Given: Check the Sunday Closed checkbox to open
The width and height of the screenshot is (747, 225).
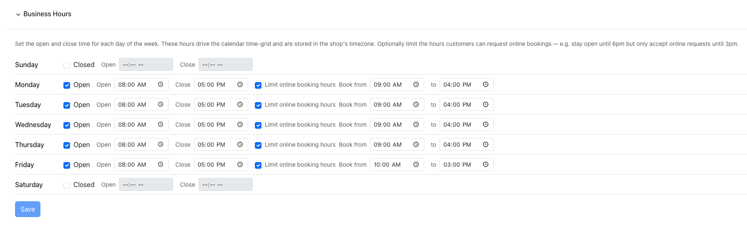Looking at the screenshot, I should point(67,65).
